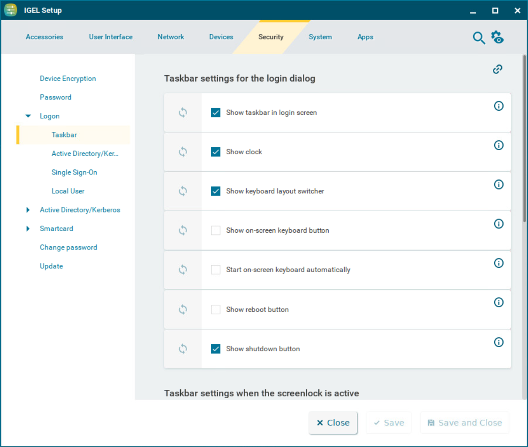Screen dimensions: 528x447
Task: Click the gear-with-eye settings view icon
Action: point(498,37)
